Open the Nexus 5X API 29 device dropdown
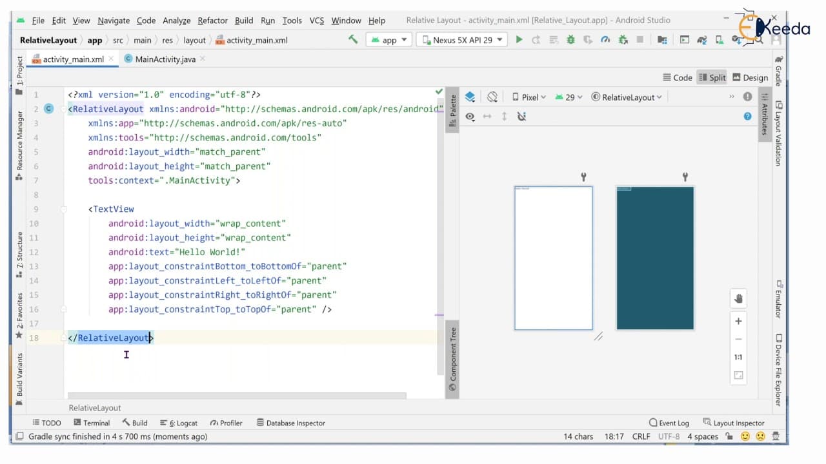The image size is (826, 464). pos(461,40)
